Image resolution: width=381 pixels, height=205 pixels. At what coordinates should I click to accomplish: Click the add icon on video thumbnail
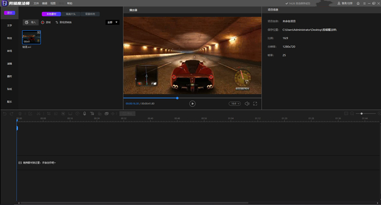pyautogui.click(x=39, y=32)
